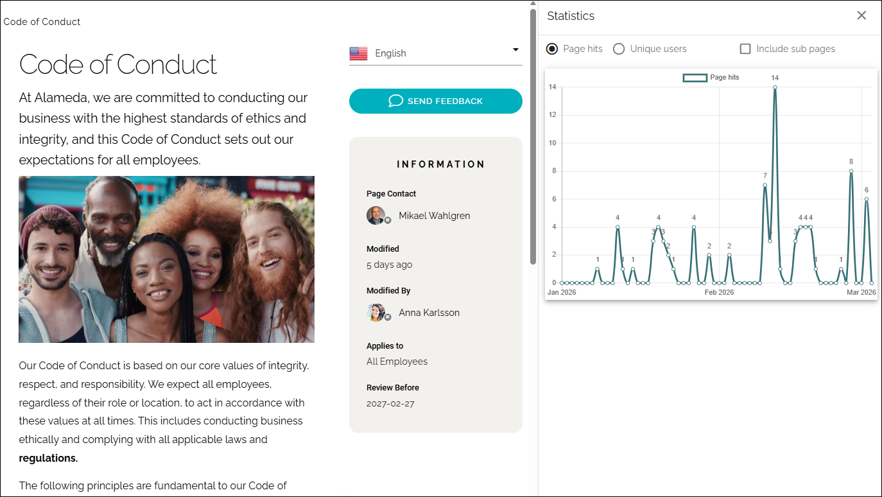882x497 pixels.
Task: Click the speech bubble feedback icon
Action: pos(396,101)
